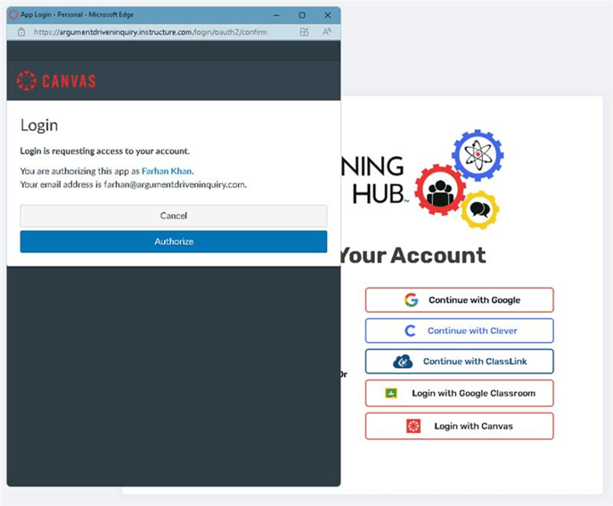Open the Farhan Khan profile link

tap(167, 171)
